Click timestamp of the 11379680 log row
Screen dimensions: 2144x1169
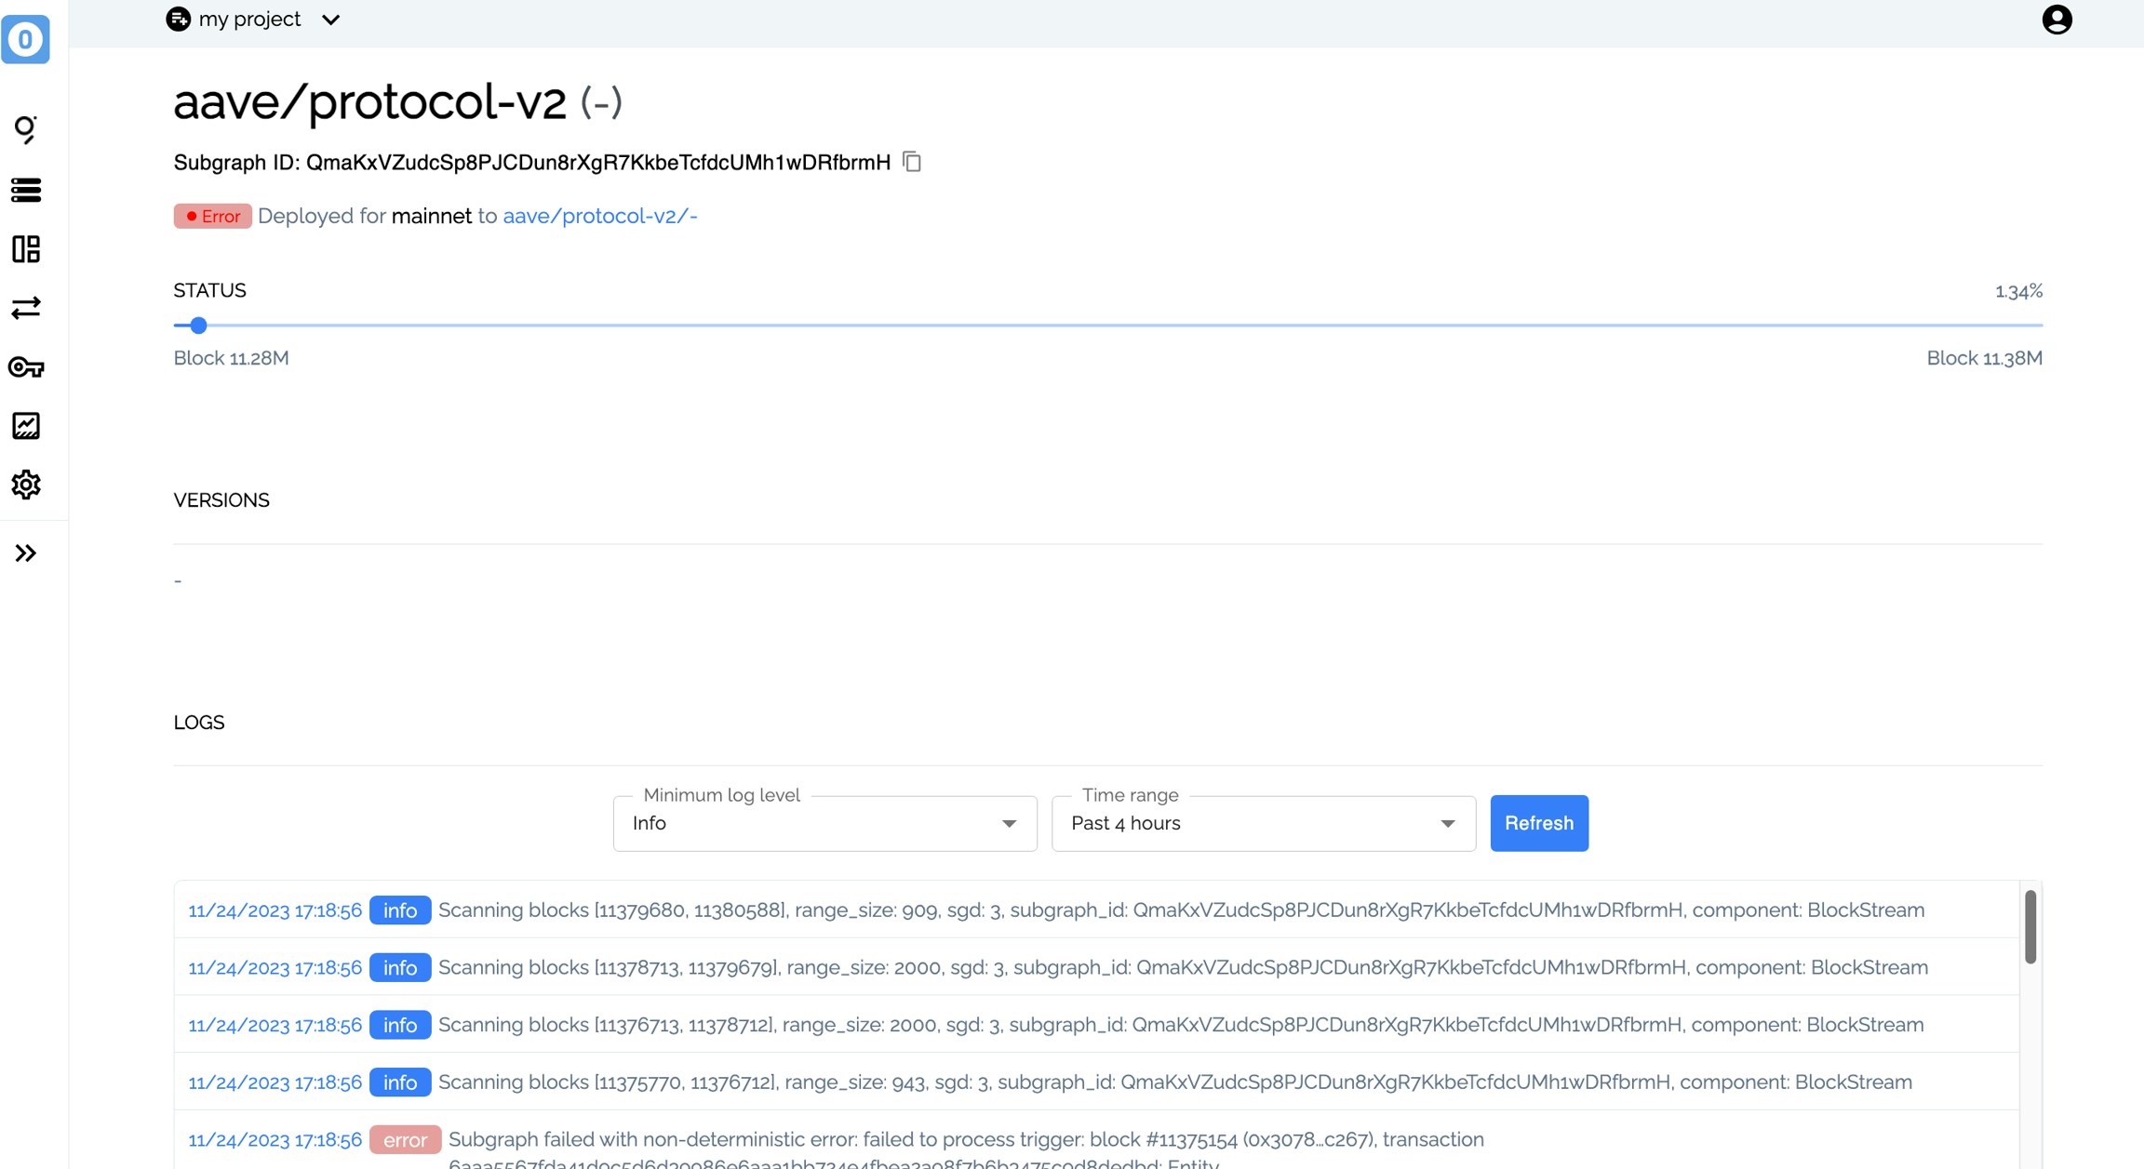275,910
